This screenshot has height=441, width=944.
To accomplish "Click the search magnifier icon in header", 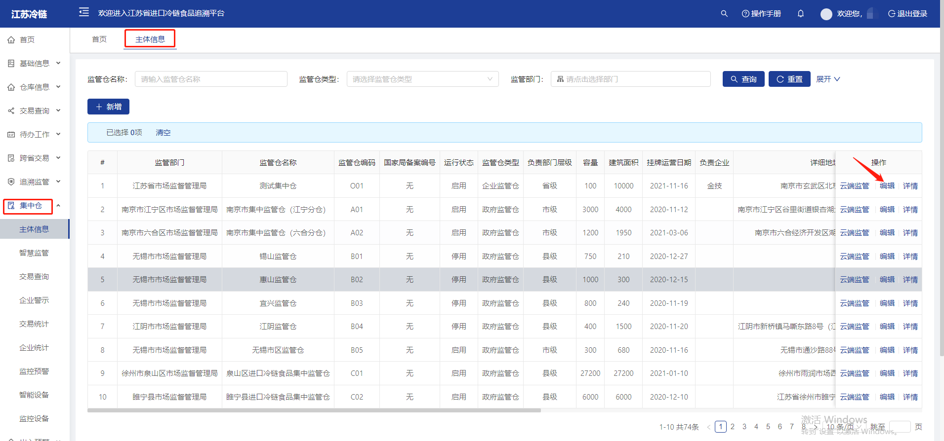I will click(724, 14).
